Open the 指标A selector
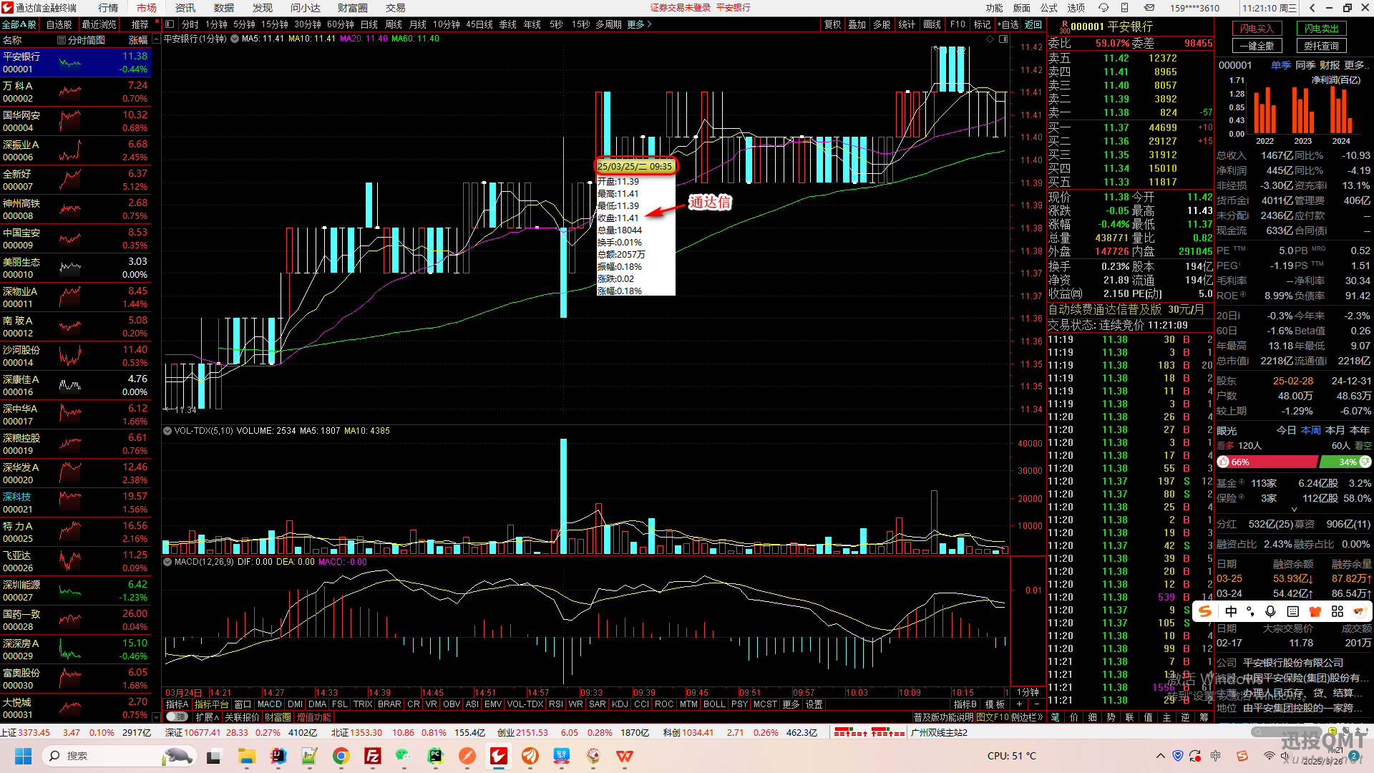 [177, 704]
